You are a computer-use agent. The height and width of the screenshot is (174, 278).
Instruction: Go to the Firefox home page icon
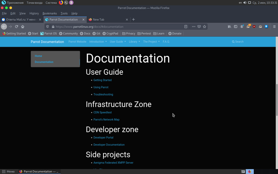[x=23, y=27]
